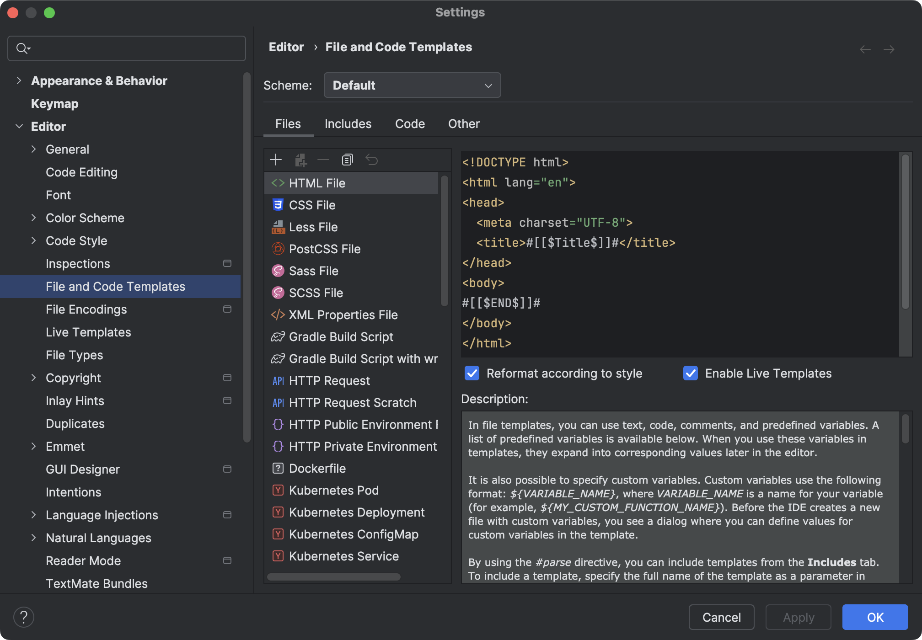Viewport: 922px width, 640px height.
Task: Switch to the Includes tab
Action: coord(348,123)
